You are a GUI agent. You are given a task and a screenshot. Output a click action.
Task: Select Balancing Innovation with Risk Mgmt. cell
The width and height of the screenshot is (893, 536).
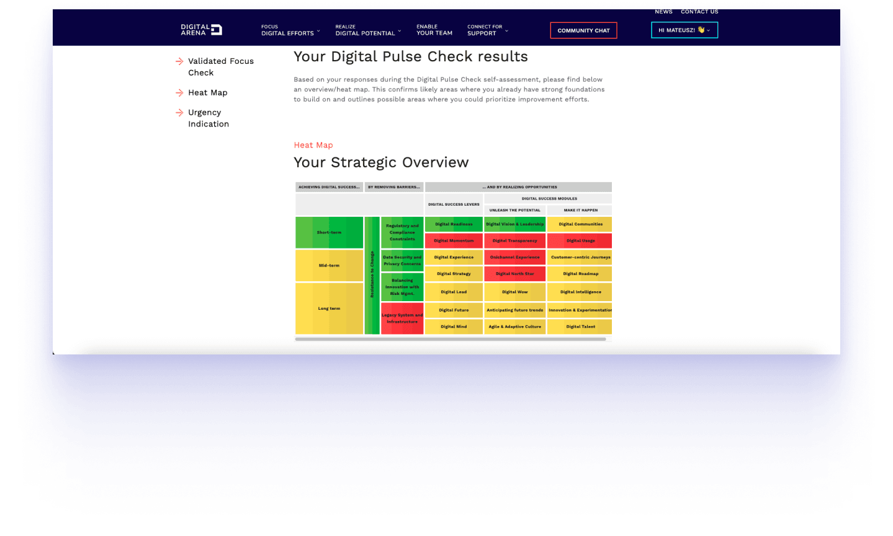click(402, 287)
